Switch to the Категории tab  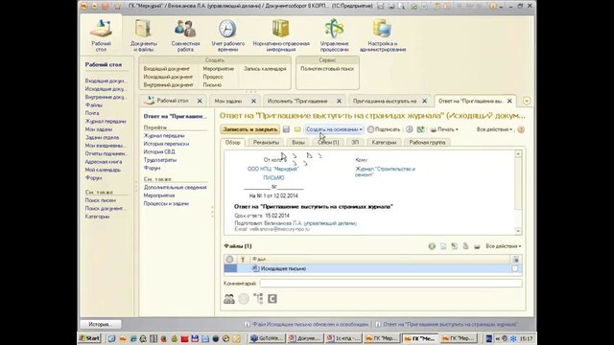coord(384,143)
